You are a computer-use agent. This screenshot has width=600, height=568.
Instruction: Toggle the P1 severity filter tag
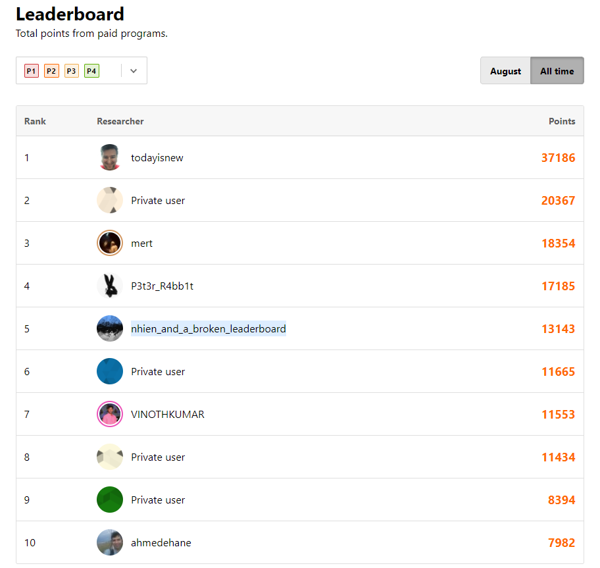(x=32, y=71)
